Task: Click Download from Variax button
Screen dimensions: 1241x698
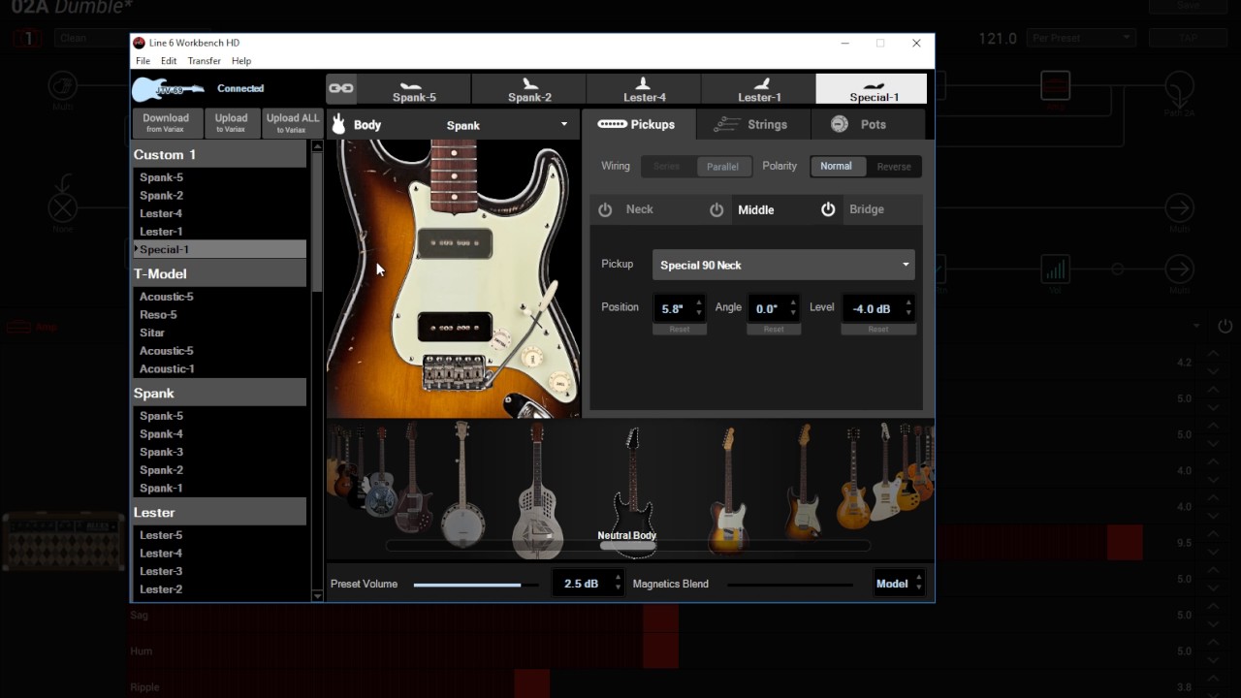Action: [166, 122]
